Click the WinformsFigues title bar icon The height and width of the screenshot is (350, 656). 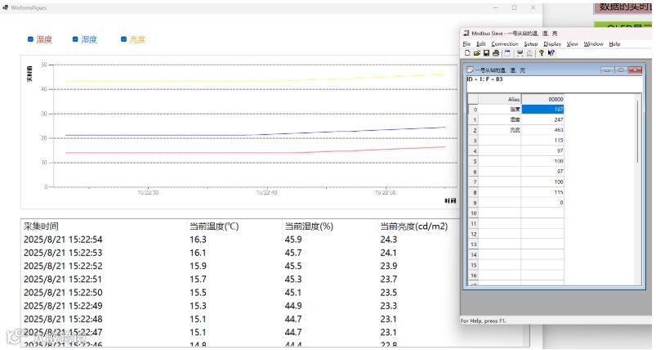point(6,7)
